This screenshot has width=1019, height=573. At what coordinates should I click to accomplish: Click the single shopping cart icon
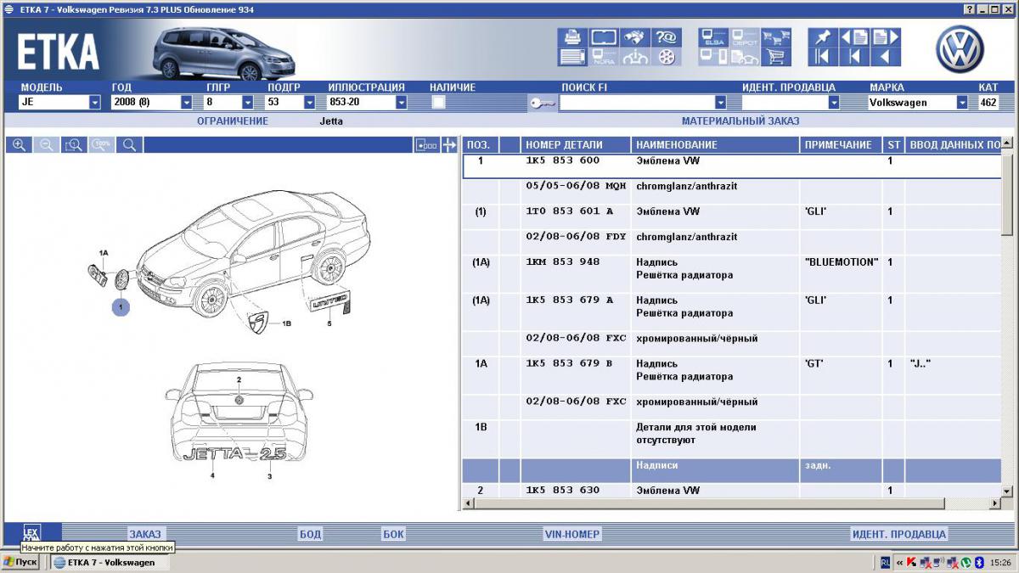coord(776,57)
